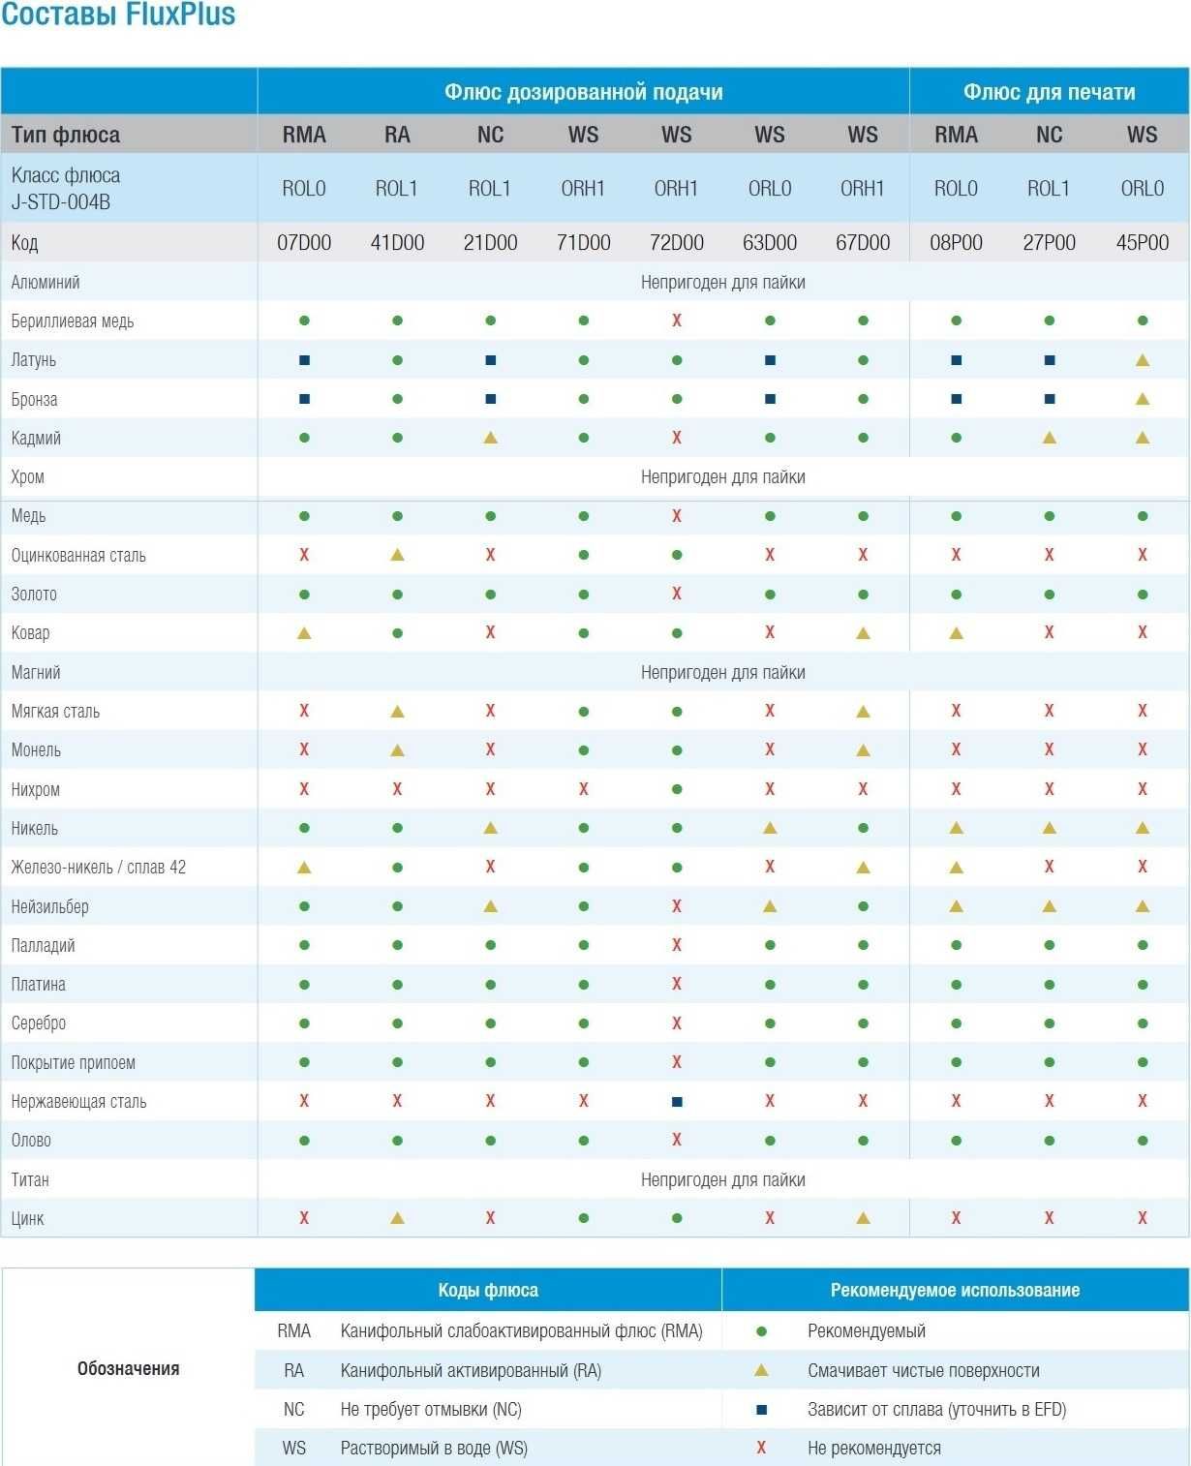Select the yellow triangle in Латунь row
This screenshot has height=1466, width=1191.
pos(1143,360)
